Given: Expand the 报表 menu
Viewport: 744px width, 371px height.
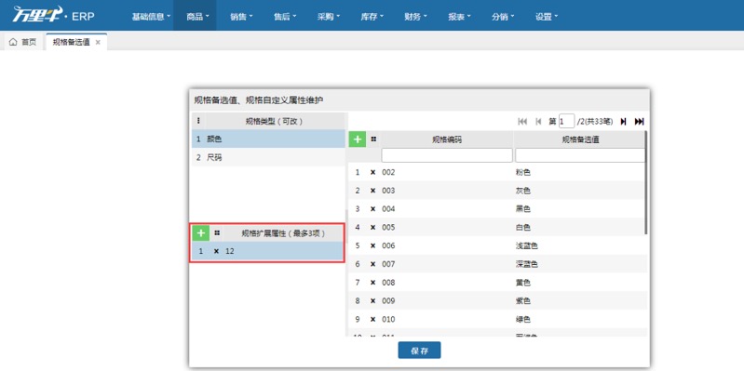Looking at the screenshot, I should (459, 17).
